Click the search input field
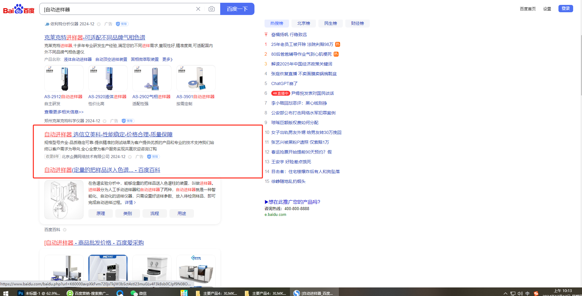Screen dimensions: 582x296 coord(118,9)
